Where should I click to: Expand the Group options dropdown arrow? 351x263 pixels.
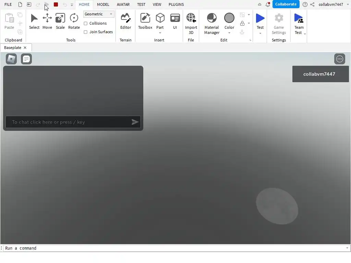click(249, 15)
